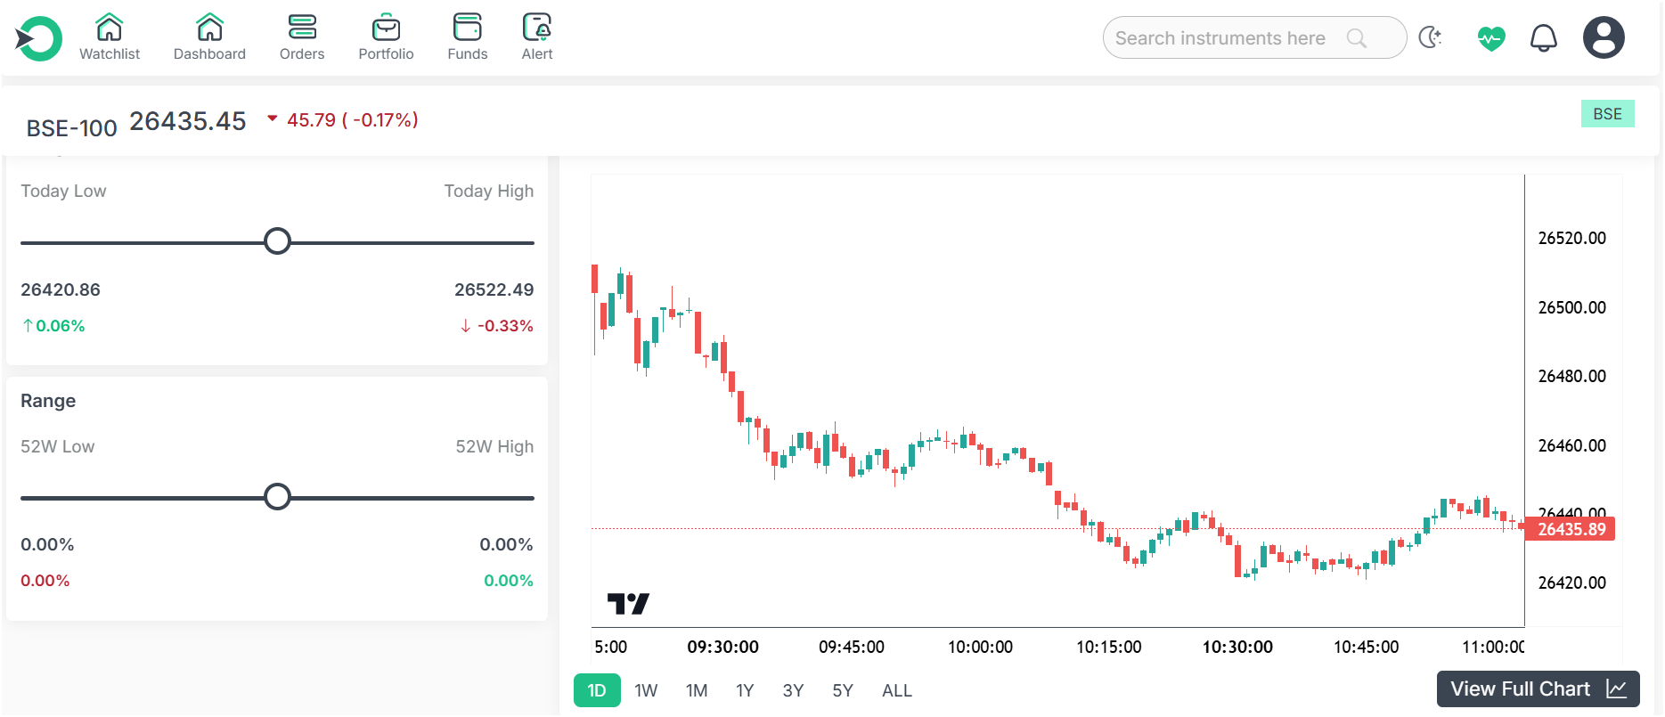The image size is (1665, 717).
Task: Show ALL chart history
Action: (897, 690)
